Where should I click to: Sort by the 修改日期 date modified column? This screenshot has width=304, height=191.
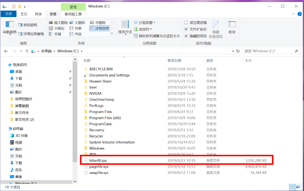click(x=174, y=61)
